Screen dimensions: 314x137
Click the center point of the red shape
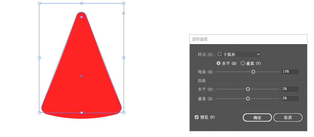pyautogui.click(x=81, y=76)
